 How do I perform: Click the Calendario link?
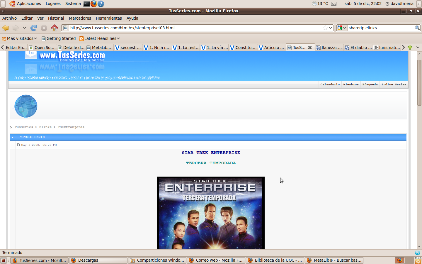point(330,84)
